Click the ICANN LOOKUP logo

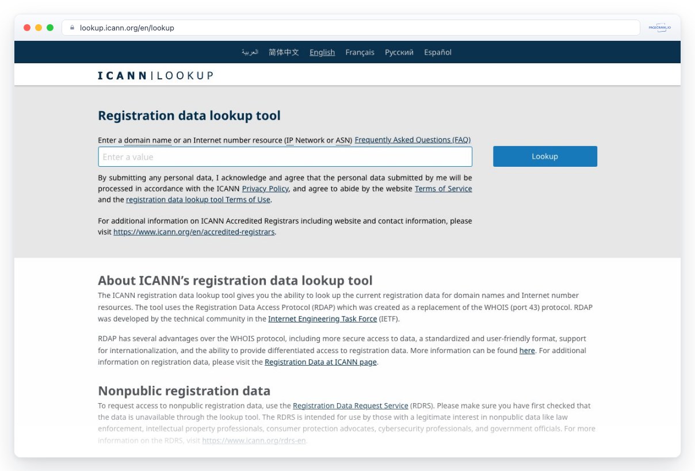point(155,75)
